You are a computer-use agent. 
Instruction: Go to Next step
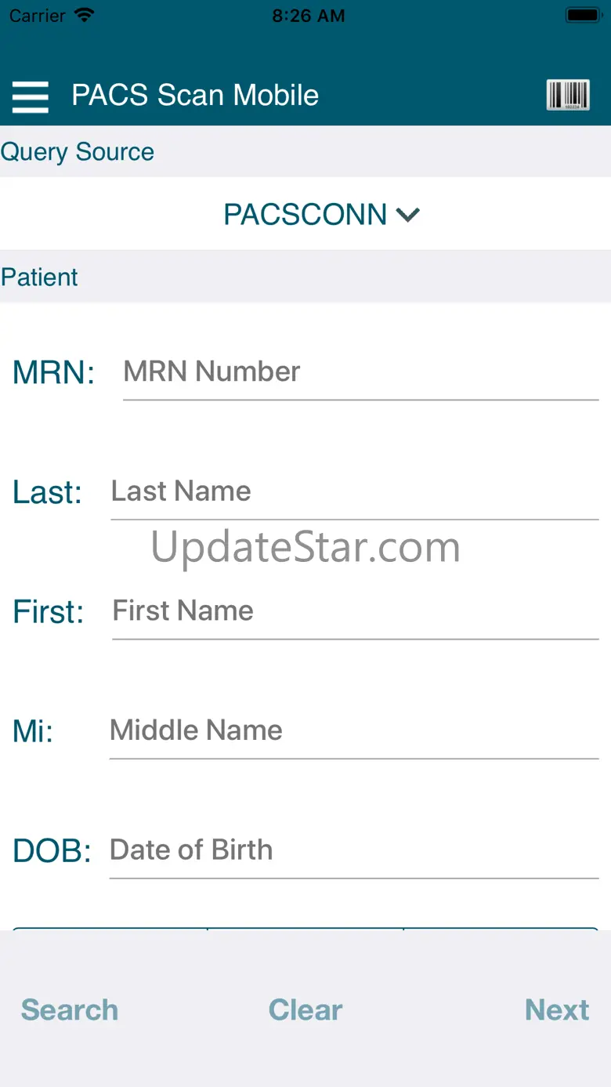click(x=557, y=1009)
